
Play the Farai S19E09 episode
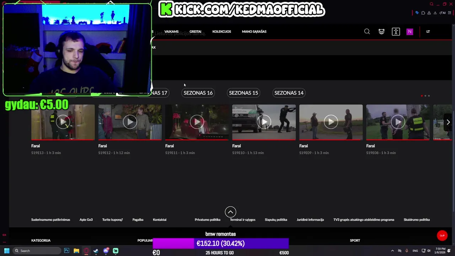point(331,122)
